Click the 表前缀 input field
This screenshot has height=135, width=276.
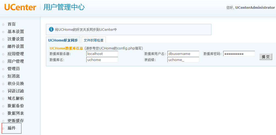(x=183, y=60)
